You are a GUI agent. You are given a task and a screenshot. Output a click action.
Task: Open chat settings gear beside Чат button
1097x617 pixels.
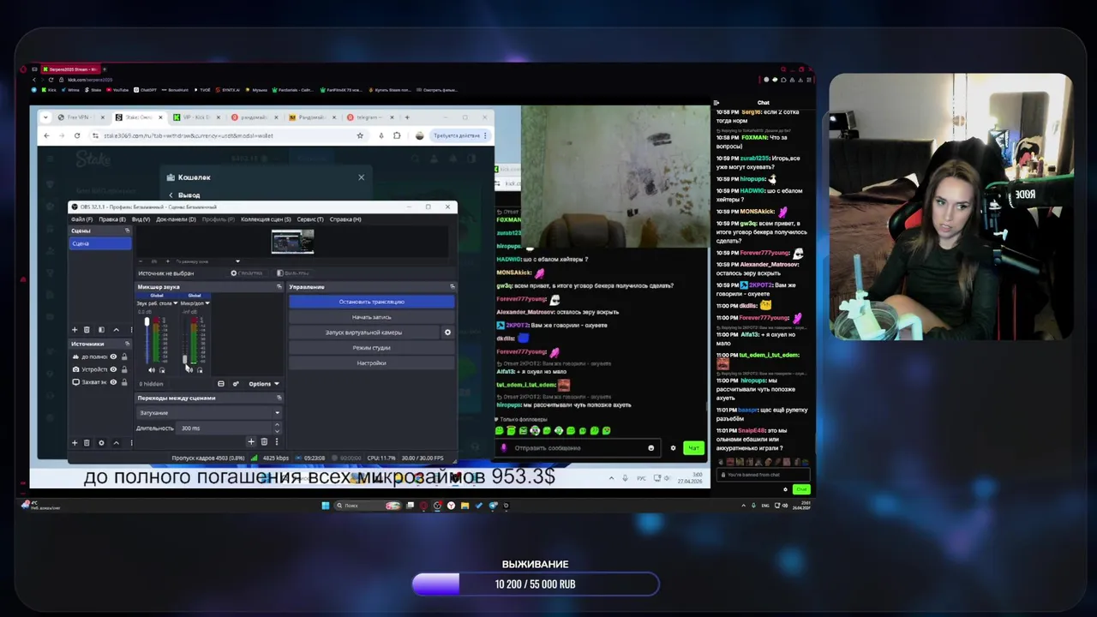(673, 447)
